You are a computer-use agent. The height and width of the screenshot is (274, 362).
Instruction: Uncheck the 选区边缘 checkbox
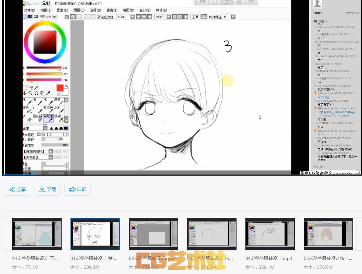click(x=99, y=17)
